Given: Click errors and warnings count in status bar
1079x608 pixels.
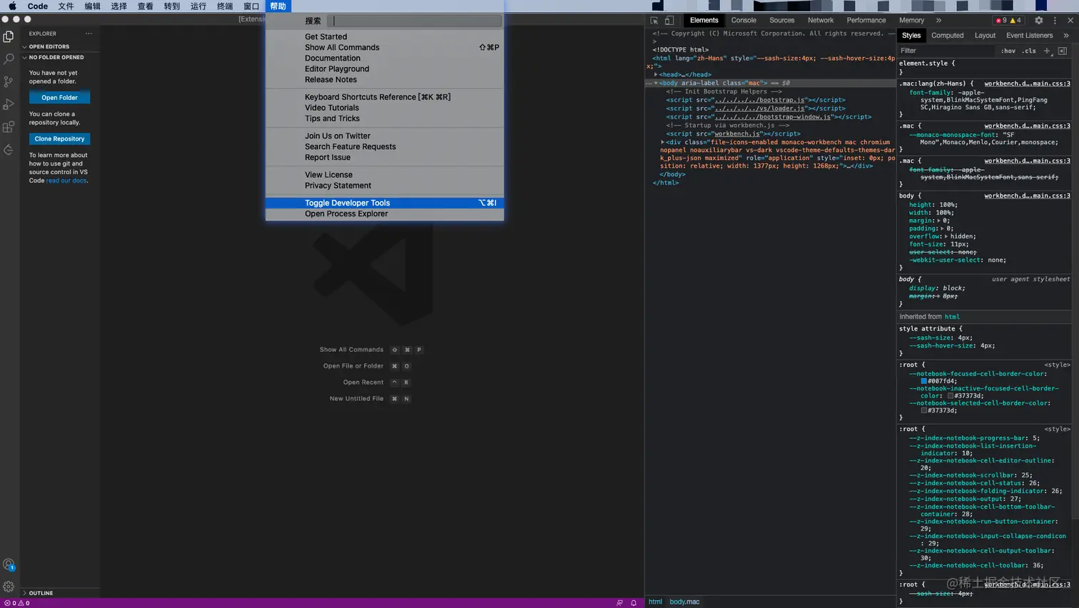Looking at the screenshot, I should [17, 603].
